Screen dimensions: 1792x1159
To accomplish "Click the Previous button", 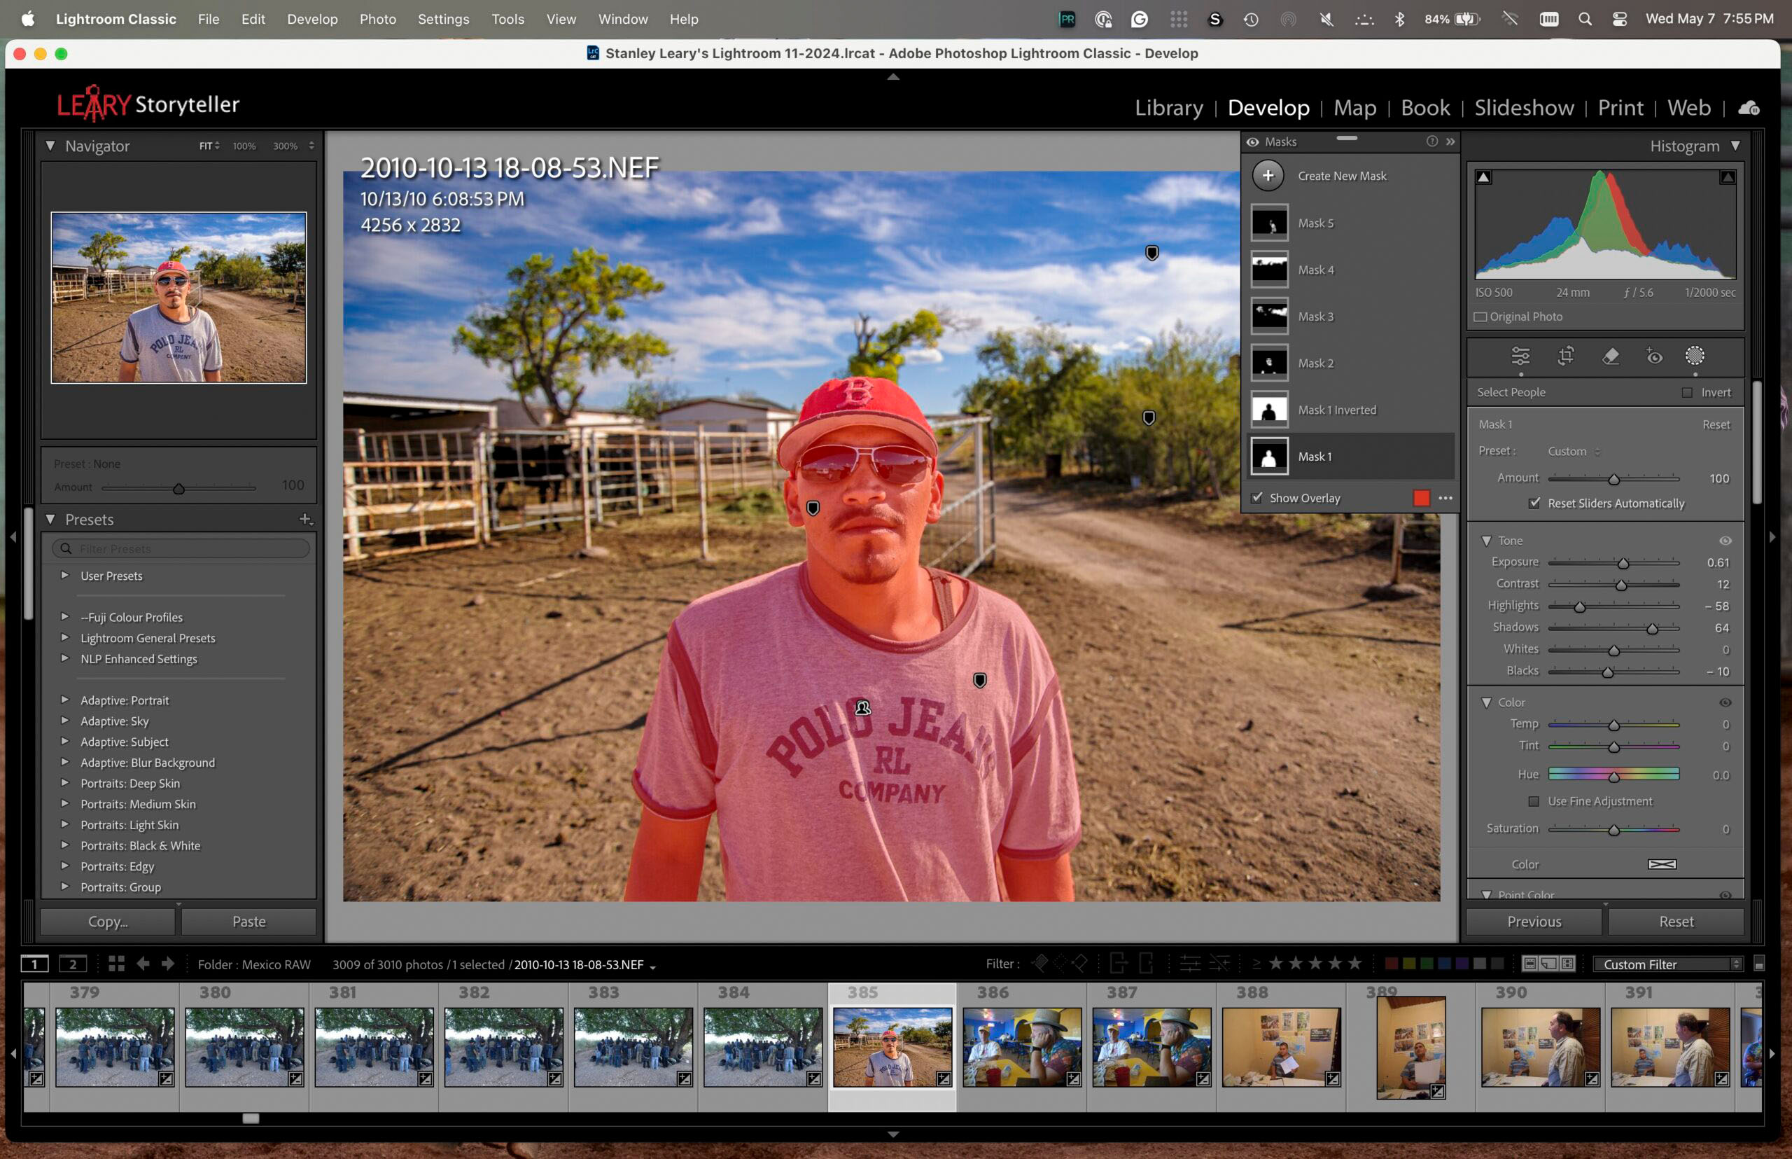I will point(1534,921).
